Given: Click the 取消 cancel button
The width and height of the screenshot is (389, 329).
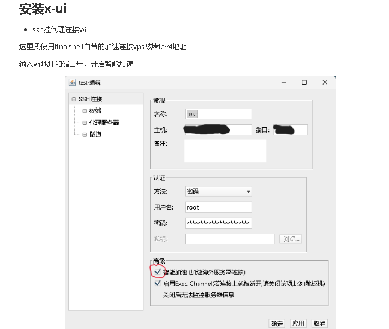Looking at the screenshot, I should point(320,324).
